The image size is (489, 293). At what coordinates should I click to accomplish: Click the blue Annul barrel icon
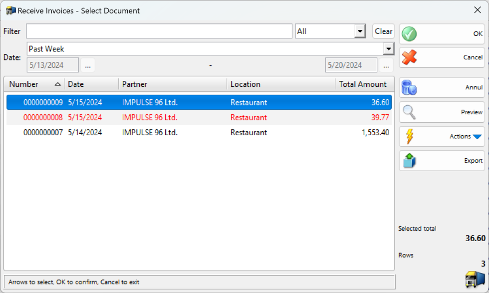pyautogui.click(x=409, y=87)
